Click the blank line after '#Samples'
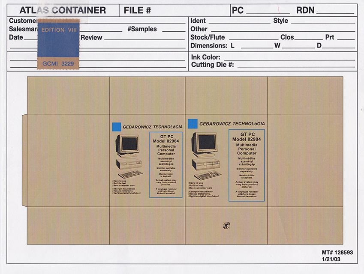Image resolution: width=364 pixels, height=274 pixels. (174, 31)
